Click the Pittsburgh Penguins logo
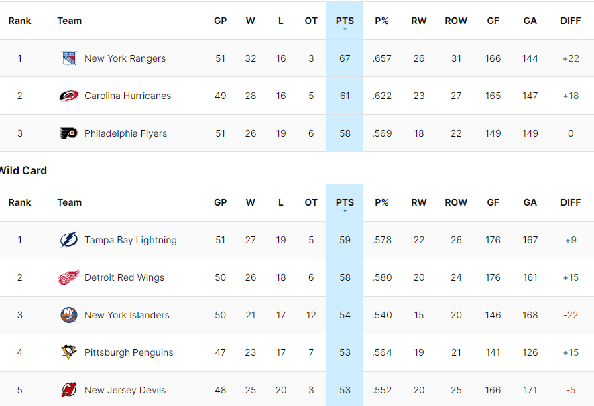The height and width of the screenshot is (406, 594). pos(69,352)
